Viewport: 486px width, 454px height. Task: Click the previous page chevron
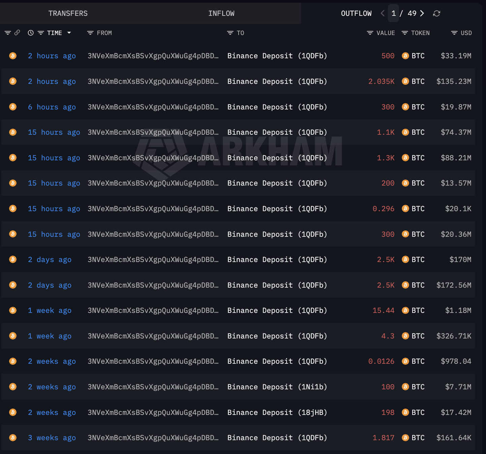383,13
